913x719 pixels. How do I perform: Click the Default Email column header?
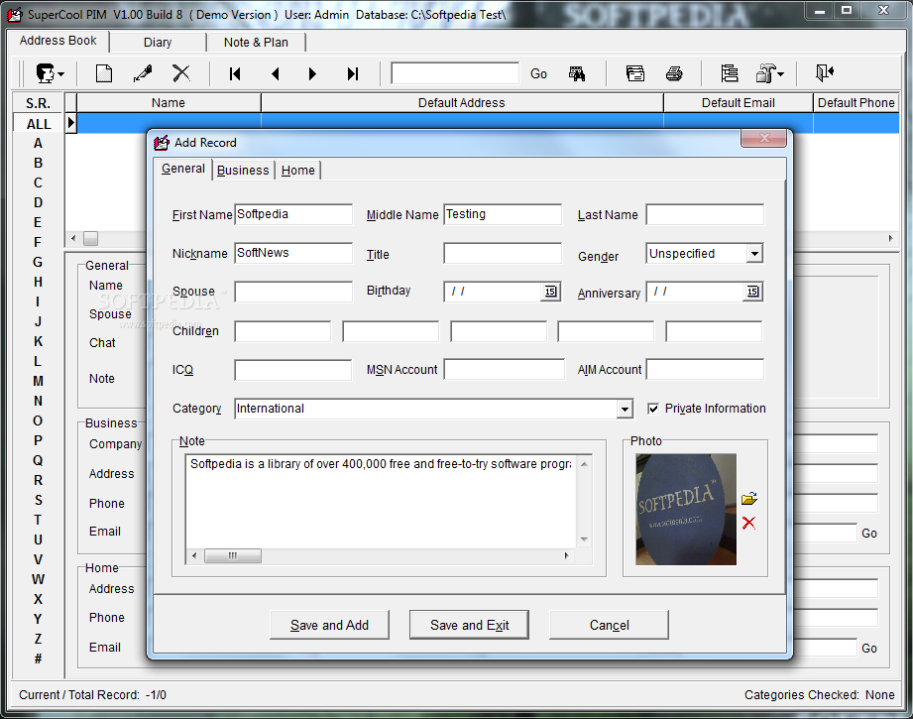pyautogui.click(x=738, y=102)
